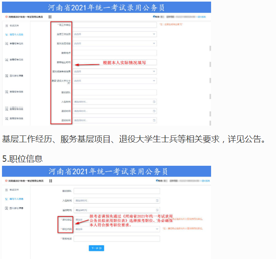Click calendar icon of 入伍时间 in 职位信息 screenshot
Image resolution: width=276 pixels, height=259 pixels.
point(157,200)
